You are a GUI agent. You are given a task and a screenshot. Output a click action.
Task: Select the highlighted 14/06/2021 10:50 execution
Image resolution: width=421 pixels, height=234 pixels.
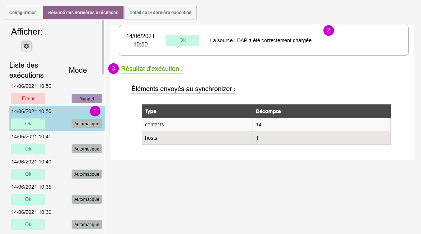[31, 111]
